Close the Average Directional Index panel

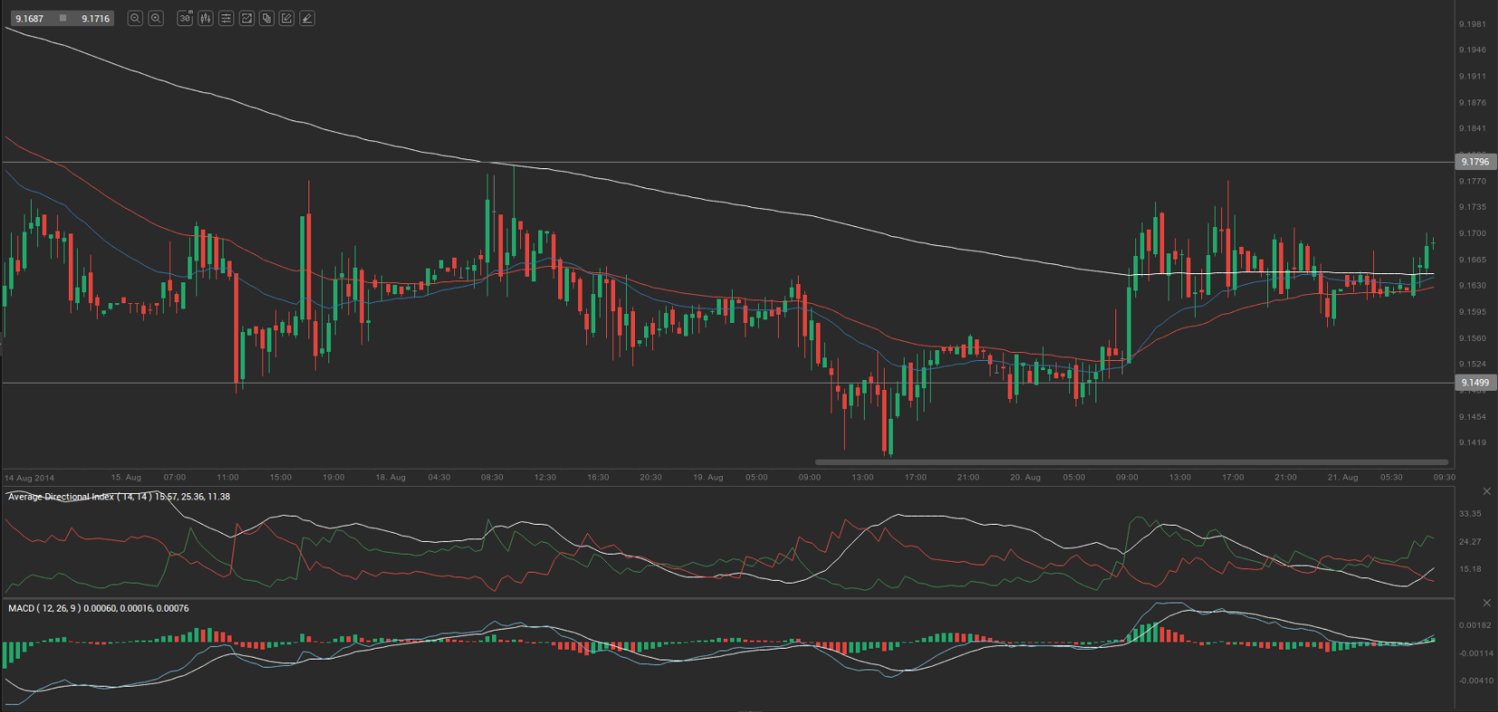[1486, 491]
